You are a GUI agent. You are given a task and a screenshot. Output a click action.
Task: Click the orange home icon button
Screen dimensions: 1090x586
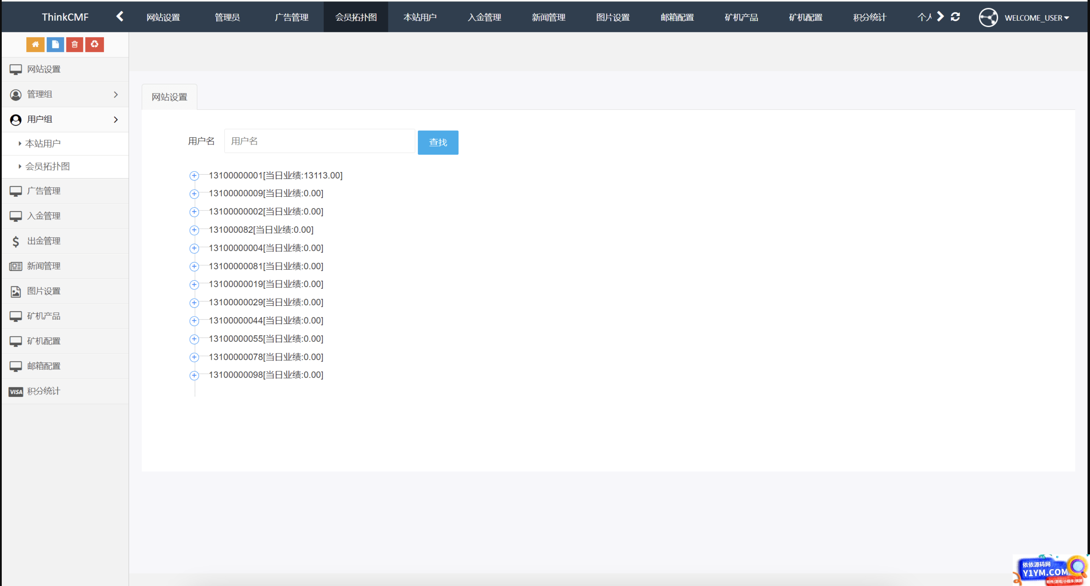[x=35, y=44]
